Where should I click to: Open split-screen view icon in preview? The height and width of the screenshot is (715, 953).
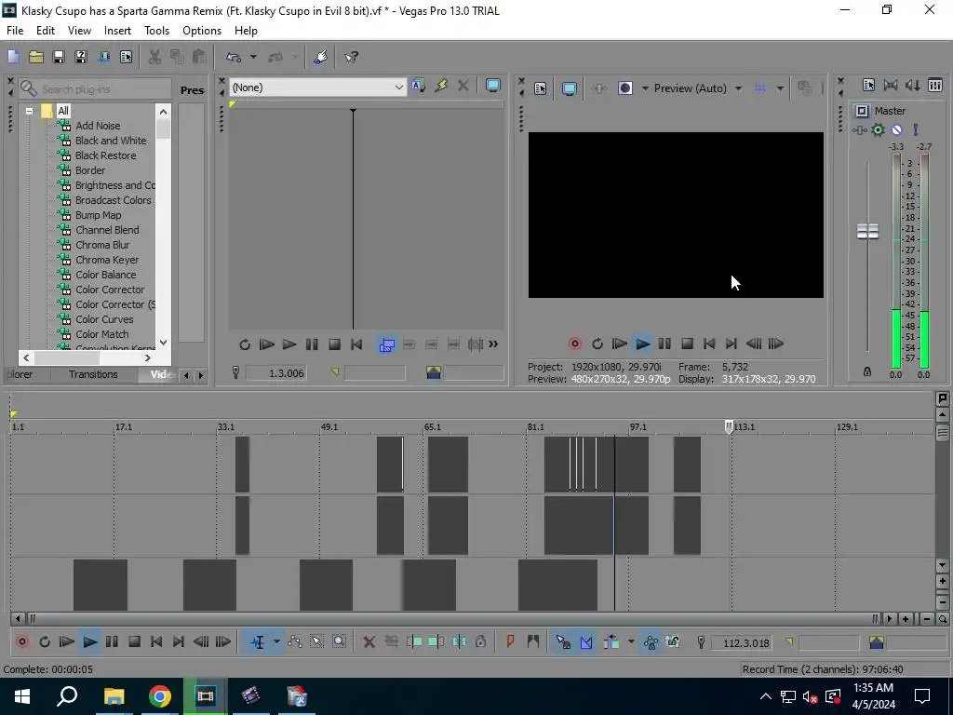(624, 88)
